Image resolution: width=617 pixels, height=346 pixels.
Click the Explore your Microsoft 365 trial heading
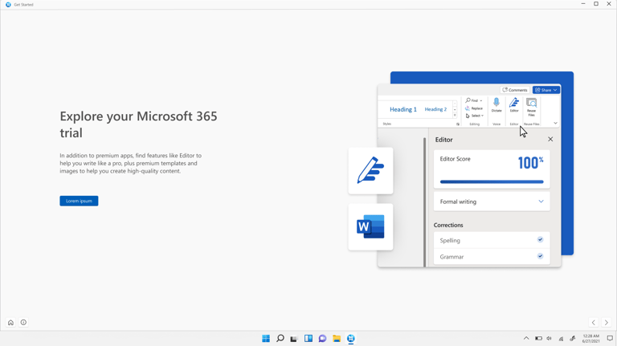138,124
